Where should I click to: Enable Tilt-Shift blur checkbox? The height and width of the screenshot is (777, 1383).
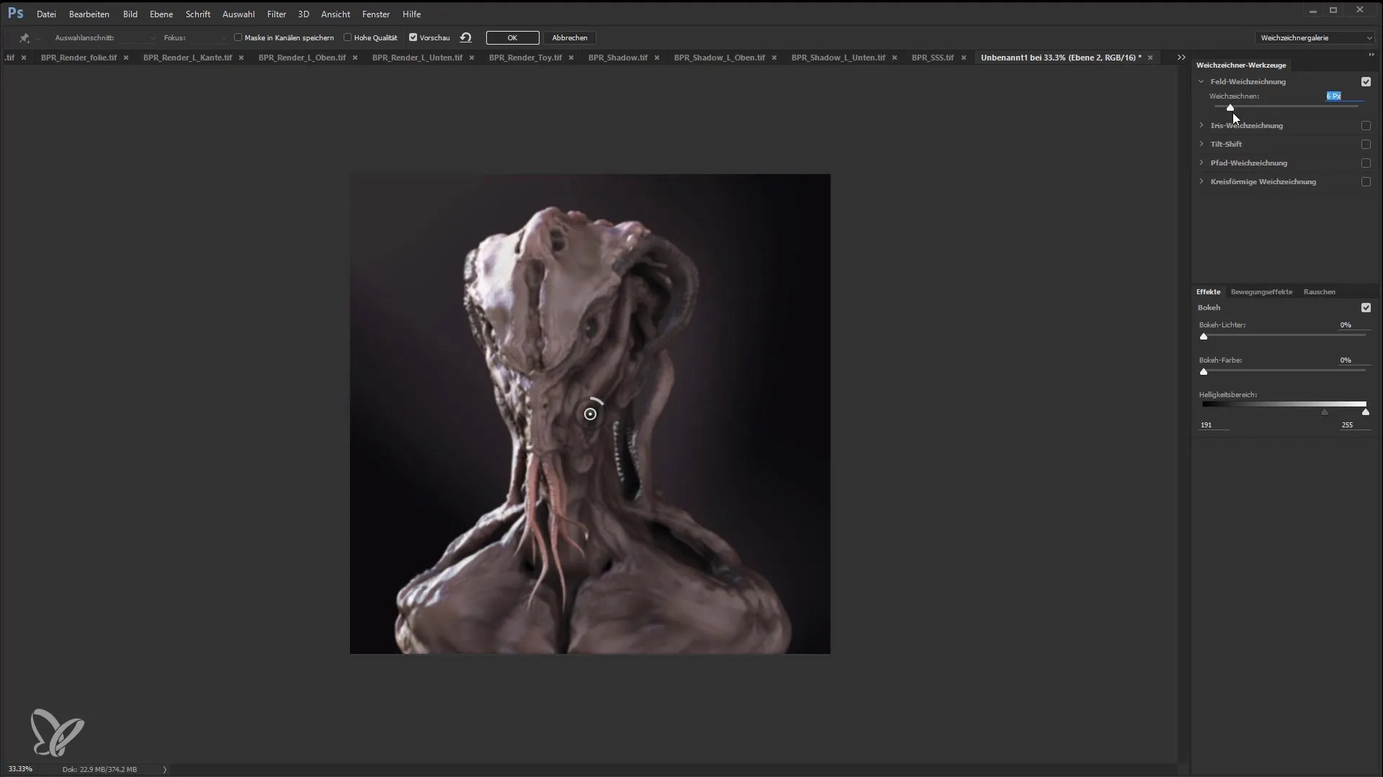1366,144
